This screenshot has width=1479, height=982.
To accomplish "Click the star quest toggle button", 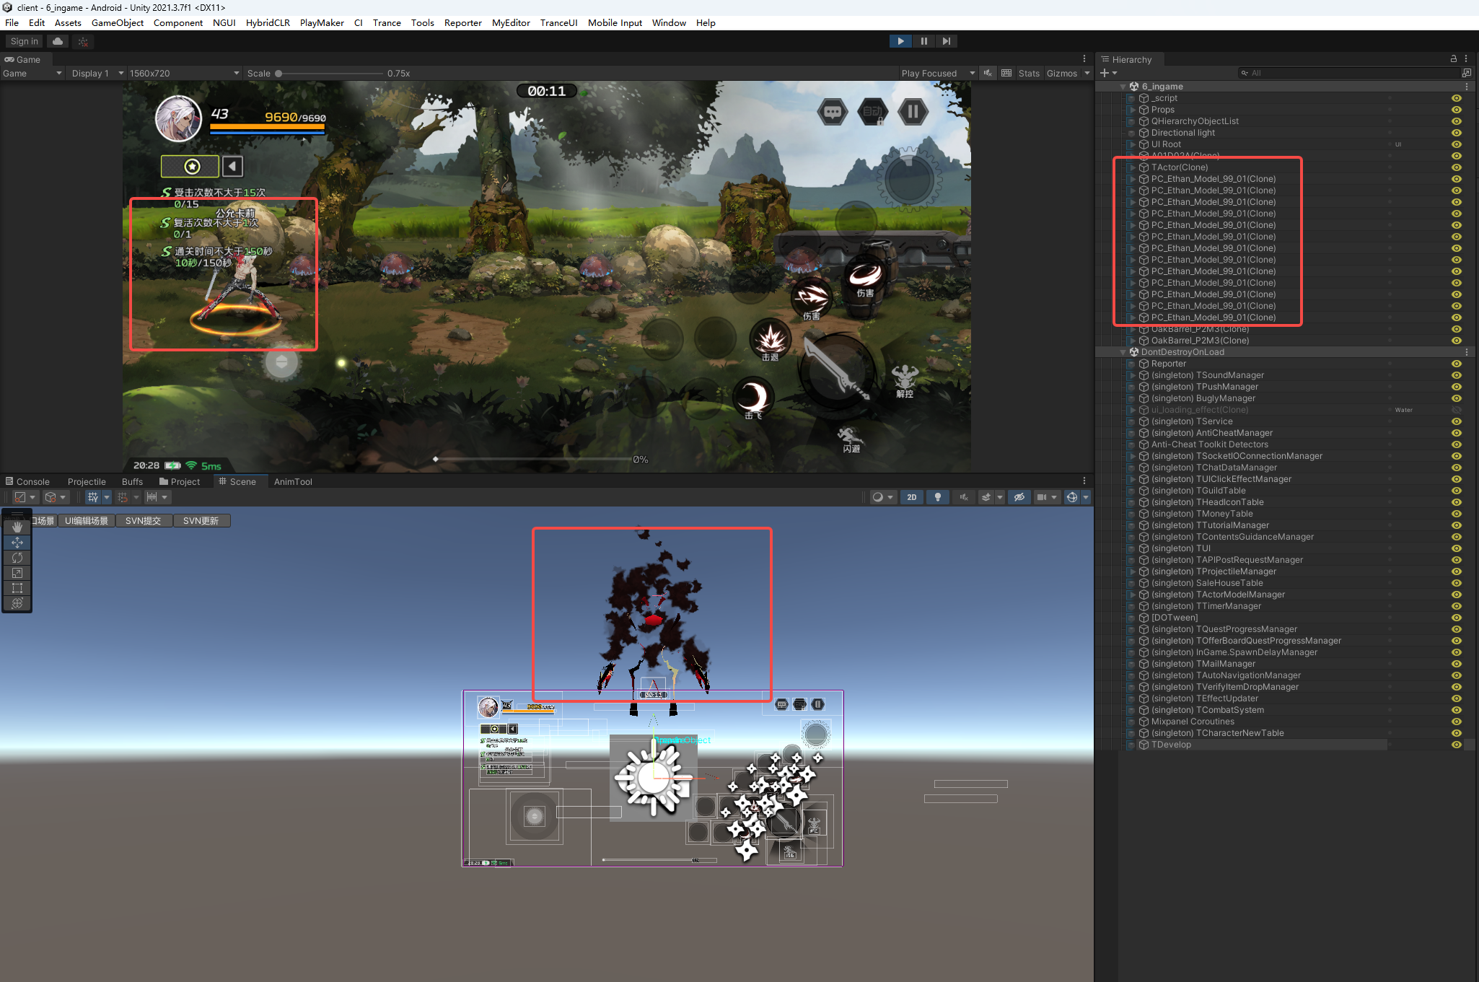I will click(190, 167).
